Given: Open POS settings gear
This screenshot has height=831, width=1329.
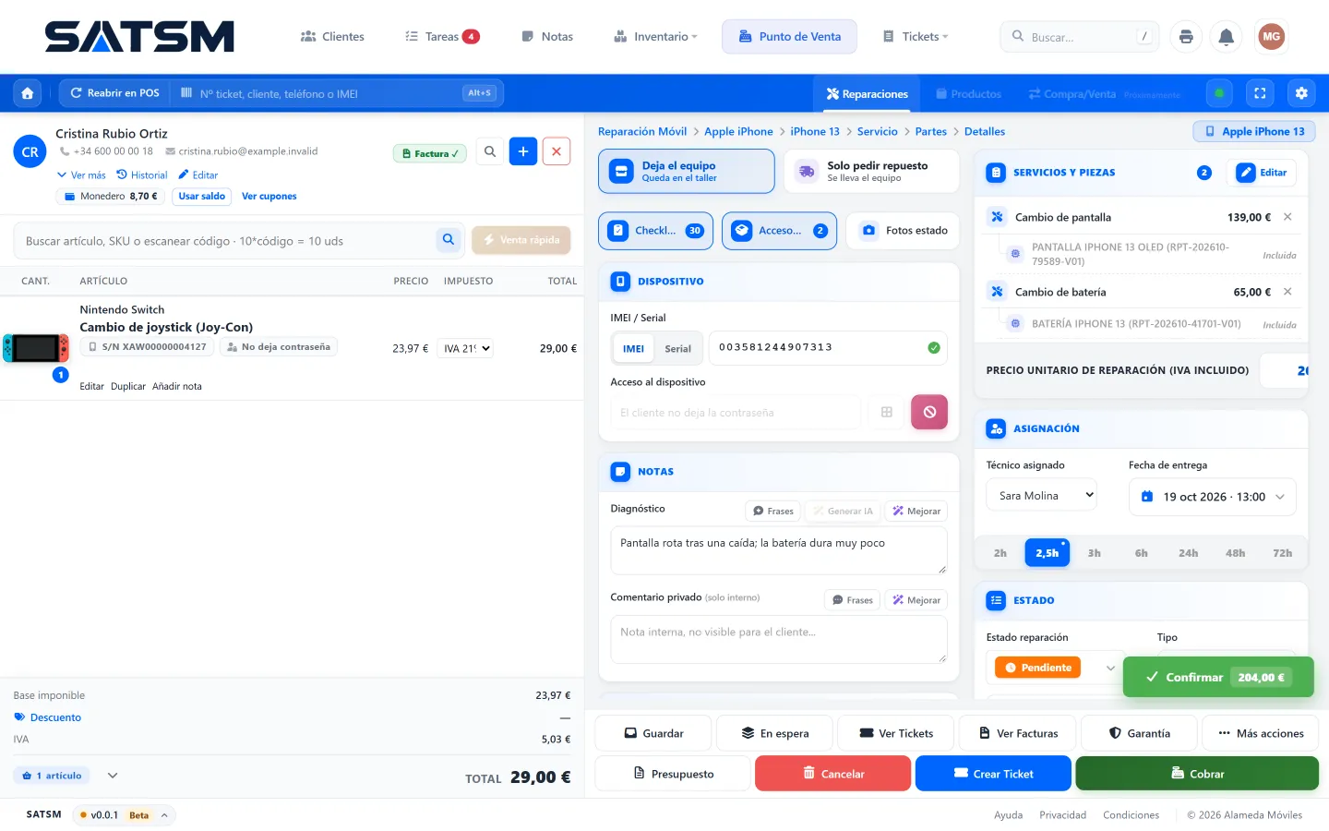Looking at the screenshot, I should tap(1301, 93).
